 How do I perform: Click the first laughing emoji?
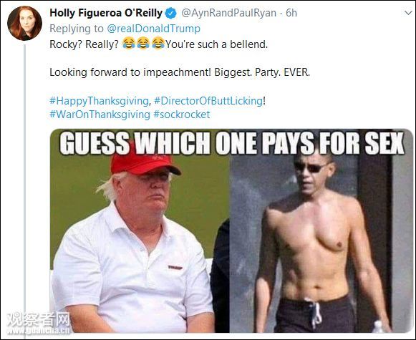[x=129, y=43]
